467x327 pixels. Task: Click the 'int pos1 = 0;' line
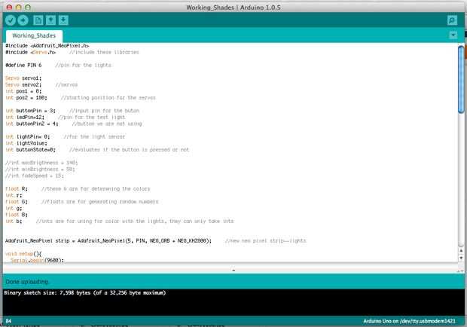pyautogui.click(x=23, y=91)
